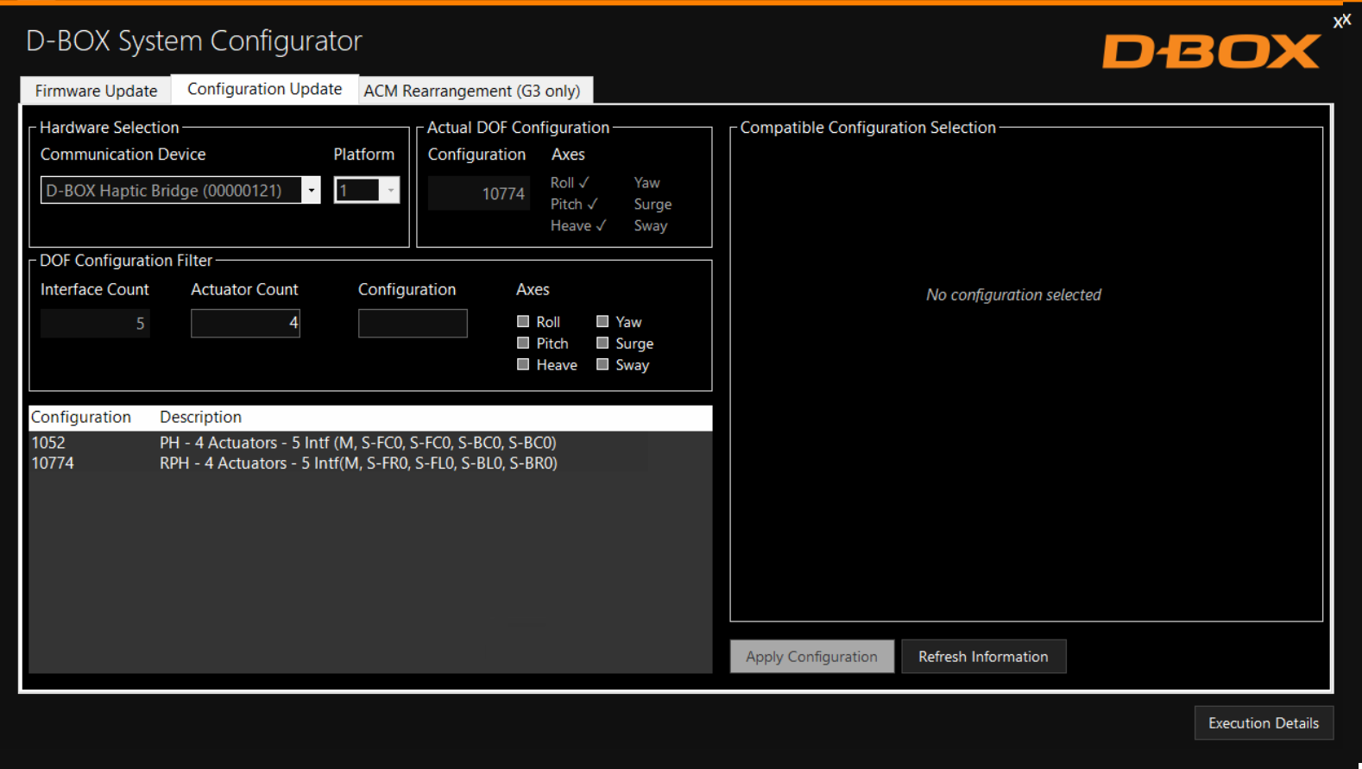Click the Actuator Count input field

[245, 323]
